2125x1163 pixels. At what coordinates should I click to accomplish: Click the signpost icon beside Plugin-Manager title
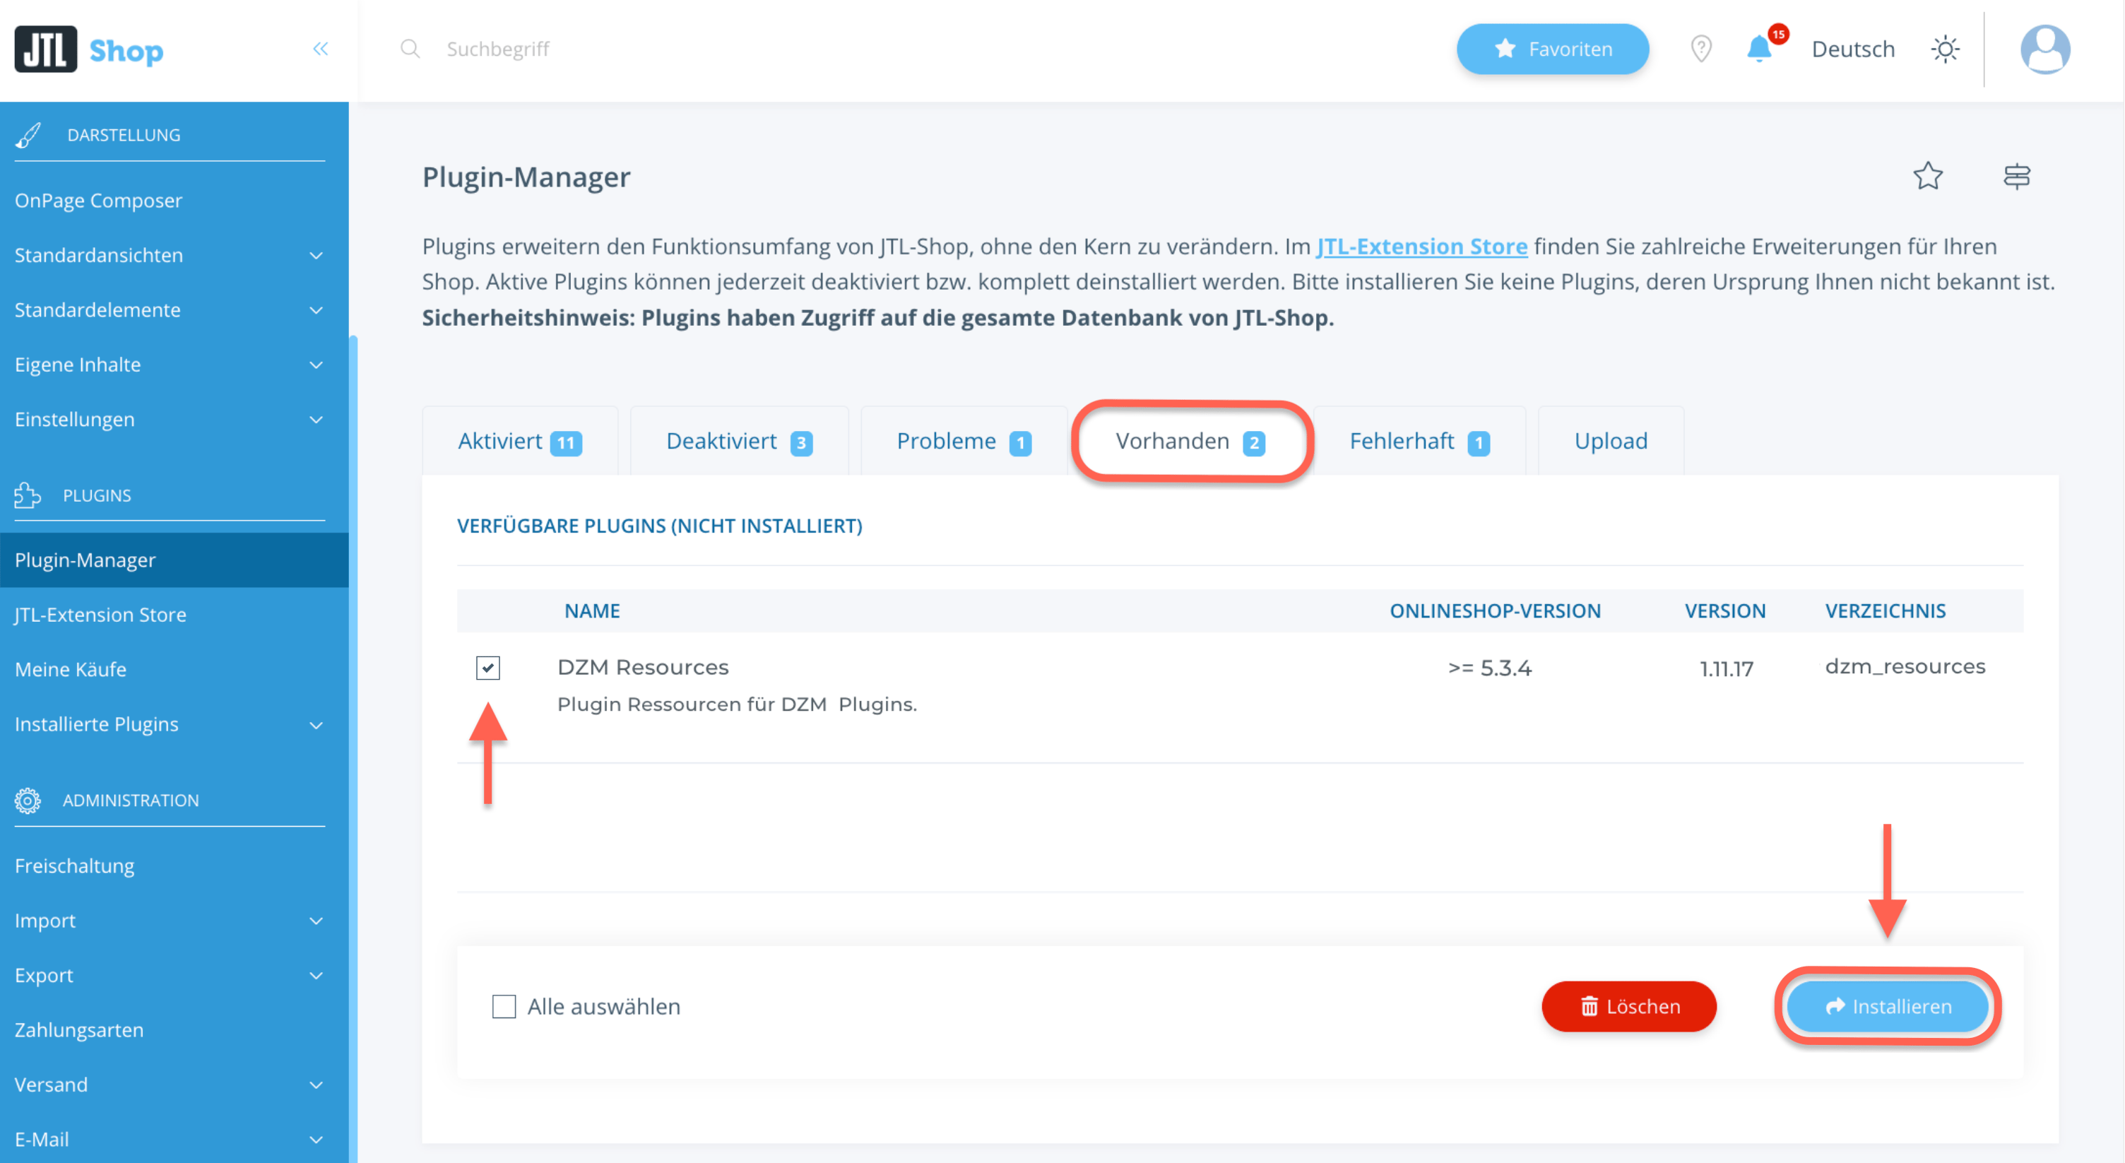[2016, 176]
